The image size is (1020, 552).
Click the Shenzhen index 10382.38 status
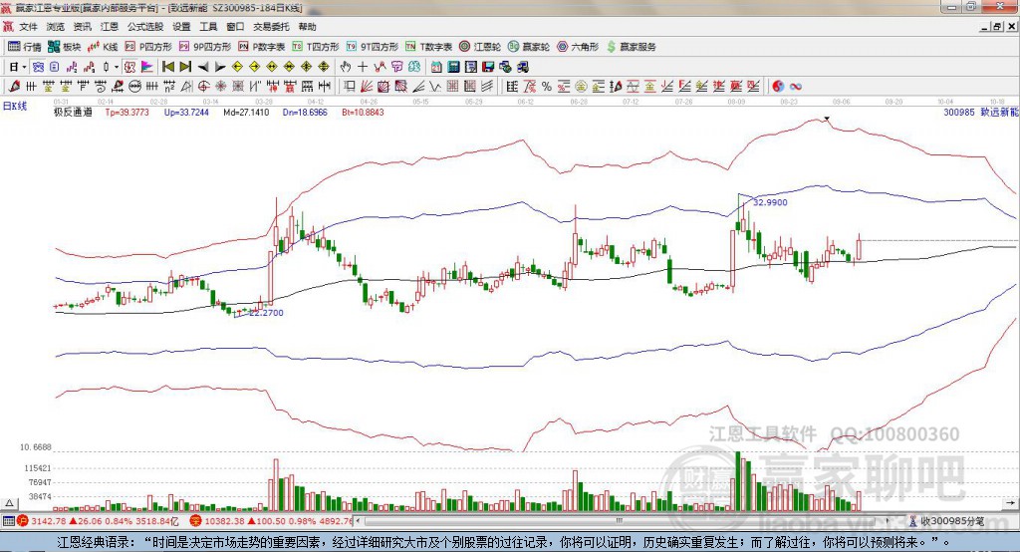(271, 521)
